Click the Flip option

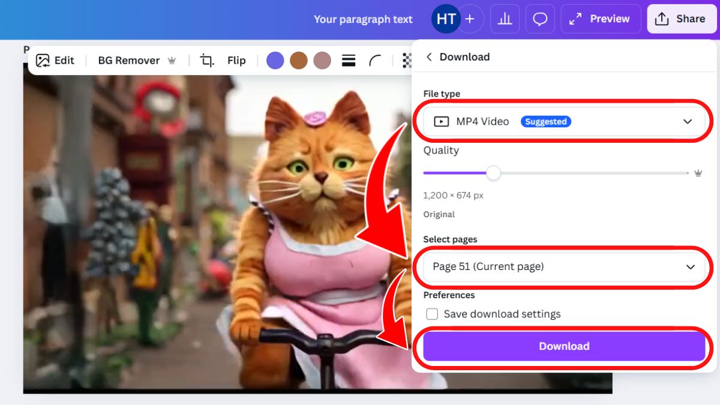236,61
